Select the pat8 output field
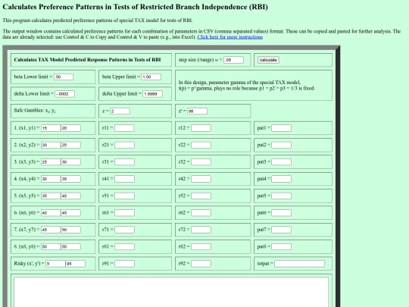This screenshot has width=409, height=307. [x=281, y=247]
